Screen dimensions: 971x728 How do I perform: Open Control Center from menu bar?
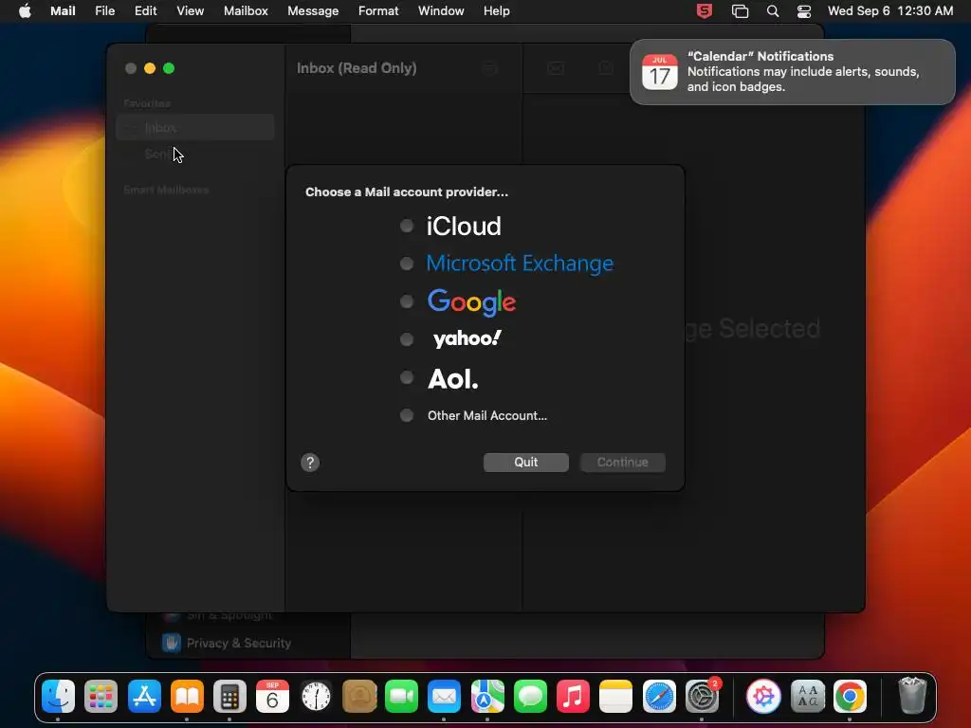pyautogui.click(x=804, y=11)
